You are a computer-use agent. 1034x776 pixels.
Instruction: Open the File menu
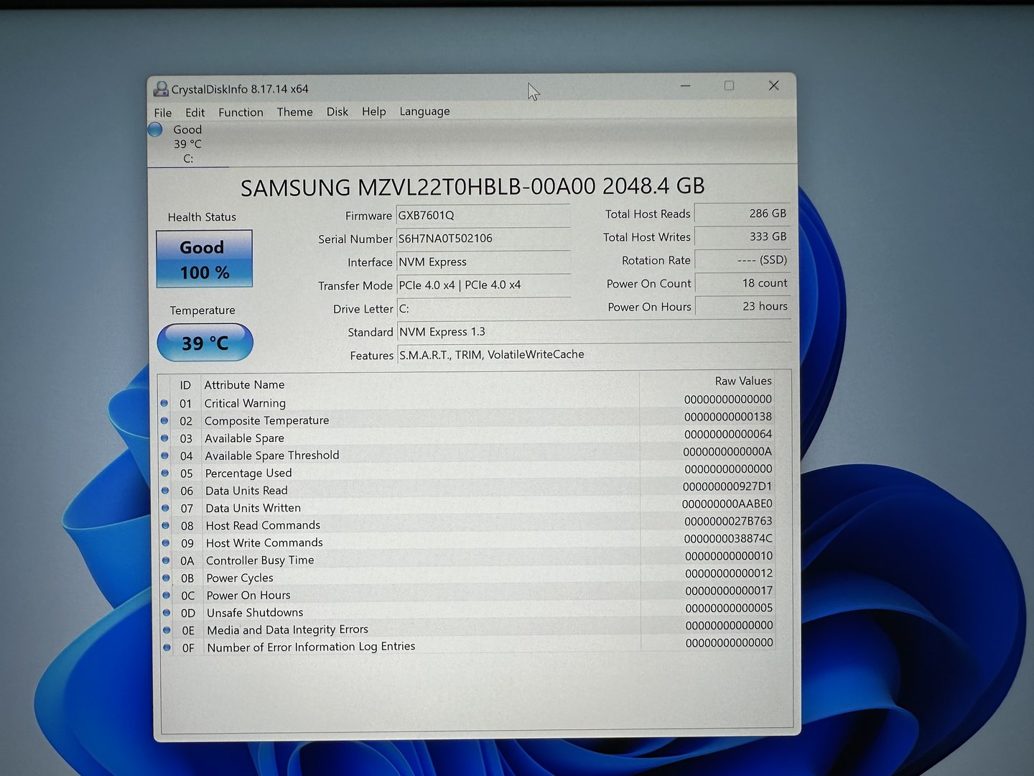pos(163,113)
